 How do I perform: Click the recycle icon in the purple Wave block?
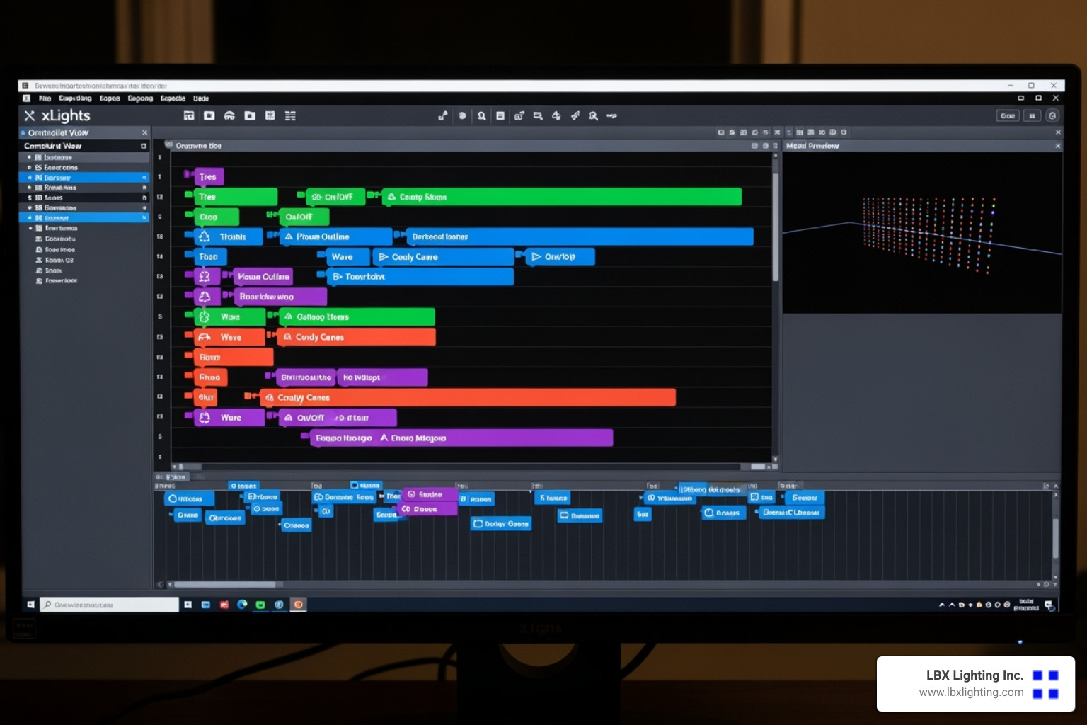(205, 418)
